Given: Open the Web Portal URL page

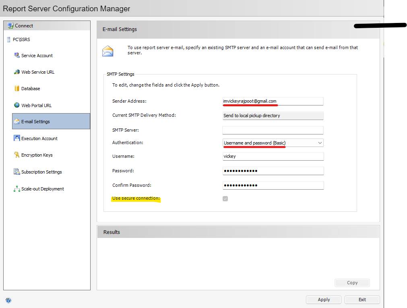Looking at the screenshot, I should pyautogui.click(x=36, y=105).
